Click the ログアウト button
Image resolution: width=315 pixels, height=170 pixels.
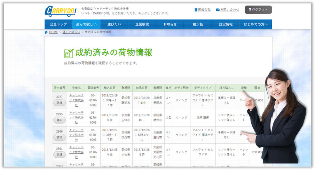(x=258, y=10)
